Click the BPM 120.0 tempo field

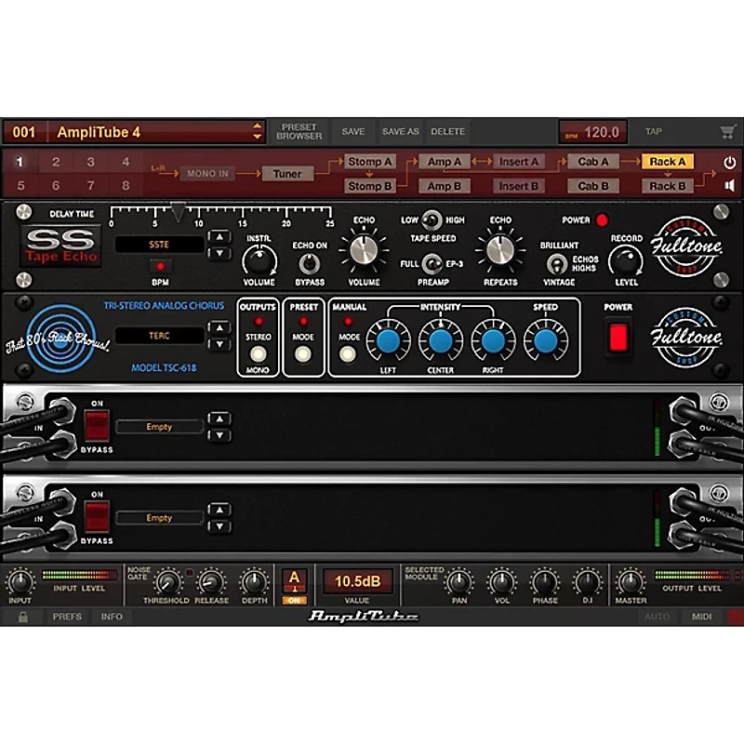pos(592,132)
